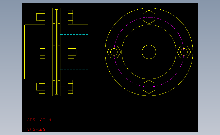
Task: Select the SFS-12S red label
Action: (x=36, y=129)
